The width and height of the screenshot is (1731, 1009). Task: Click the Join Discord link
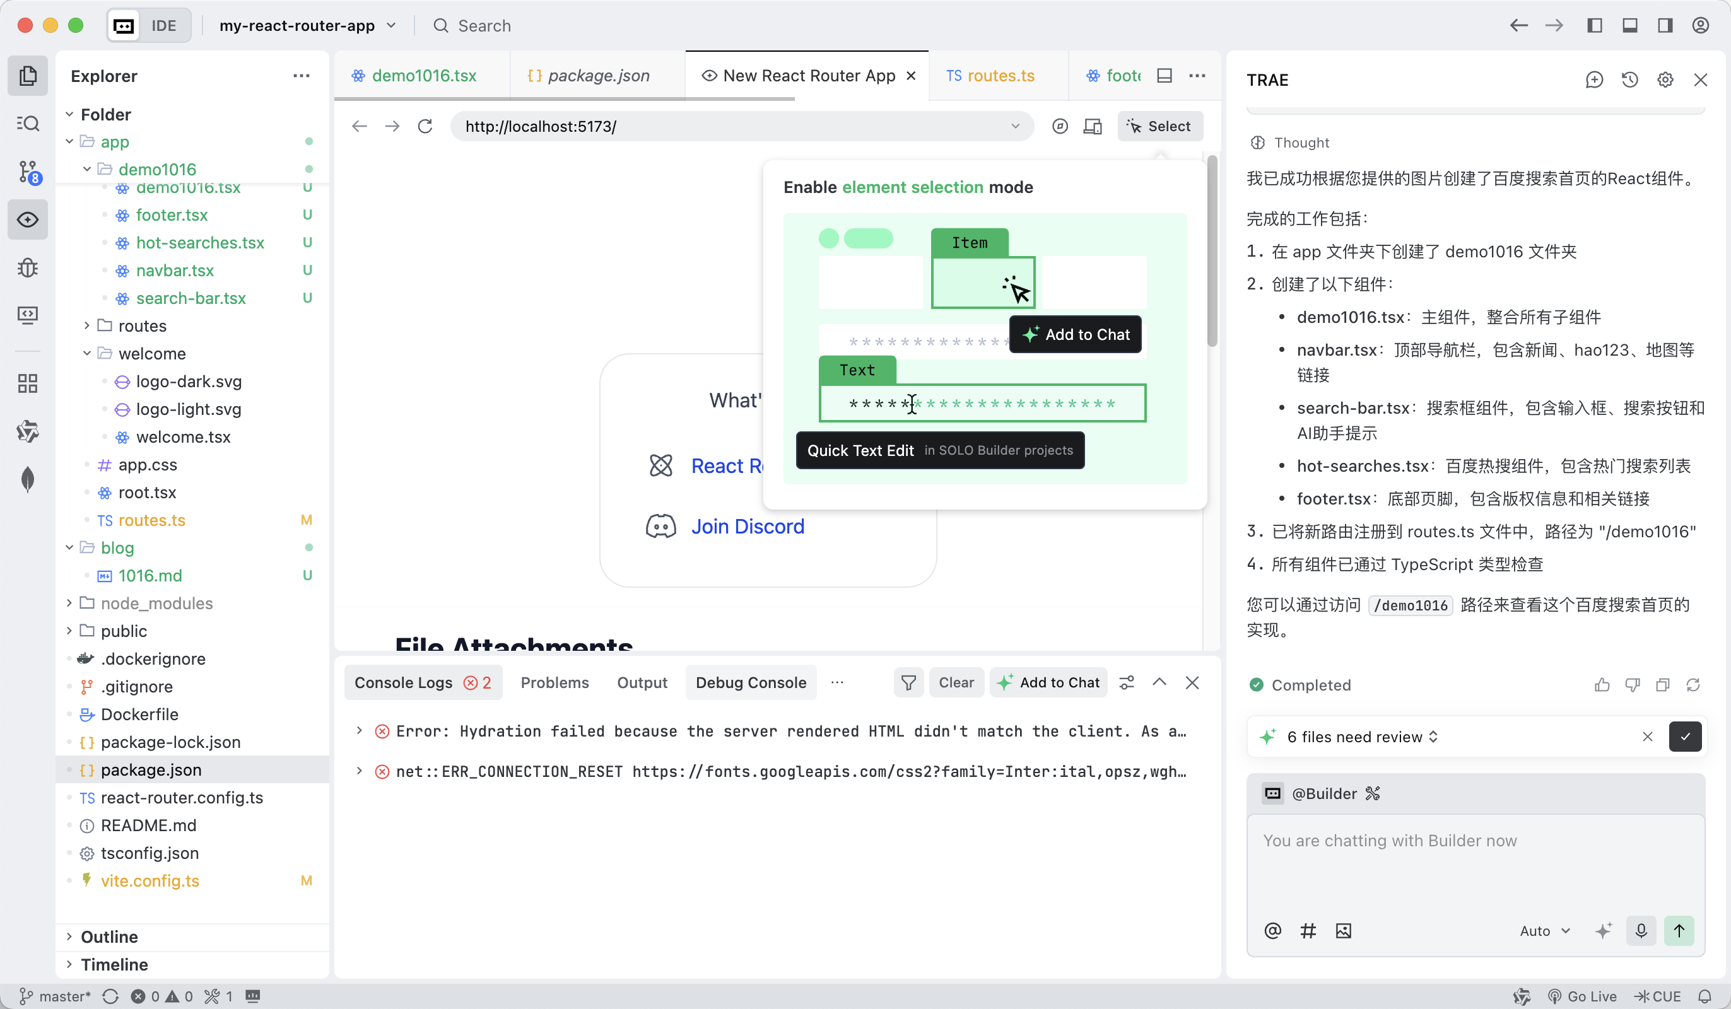[748, 526]
